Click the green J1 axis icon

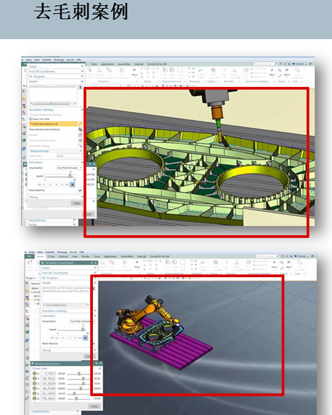tap(34, 373)
